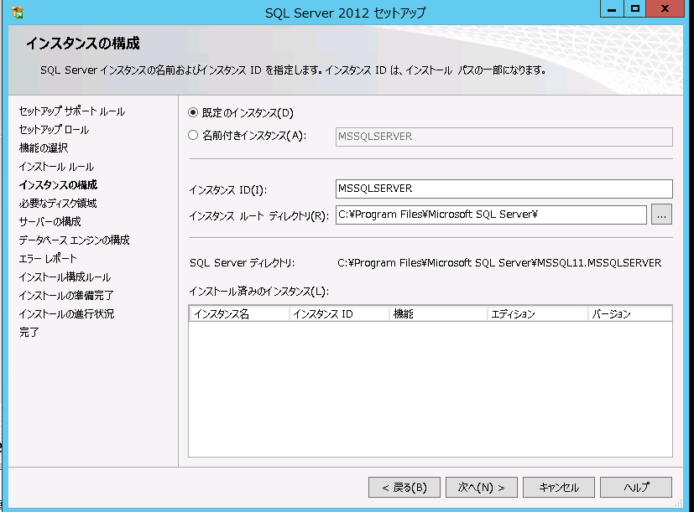Screen dimensions: 694x512
Task: Click the 戻る(B) back button
Action: (x=404, y=487)
